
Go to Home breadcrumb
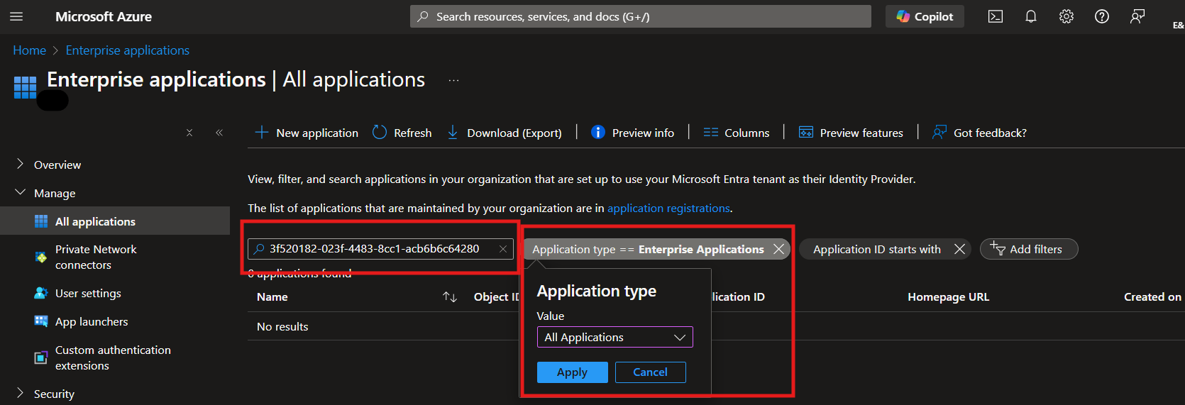pyautogui.click(x=29, y=50)
